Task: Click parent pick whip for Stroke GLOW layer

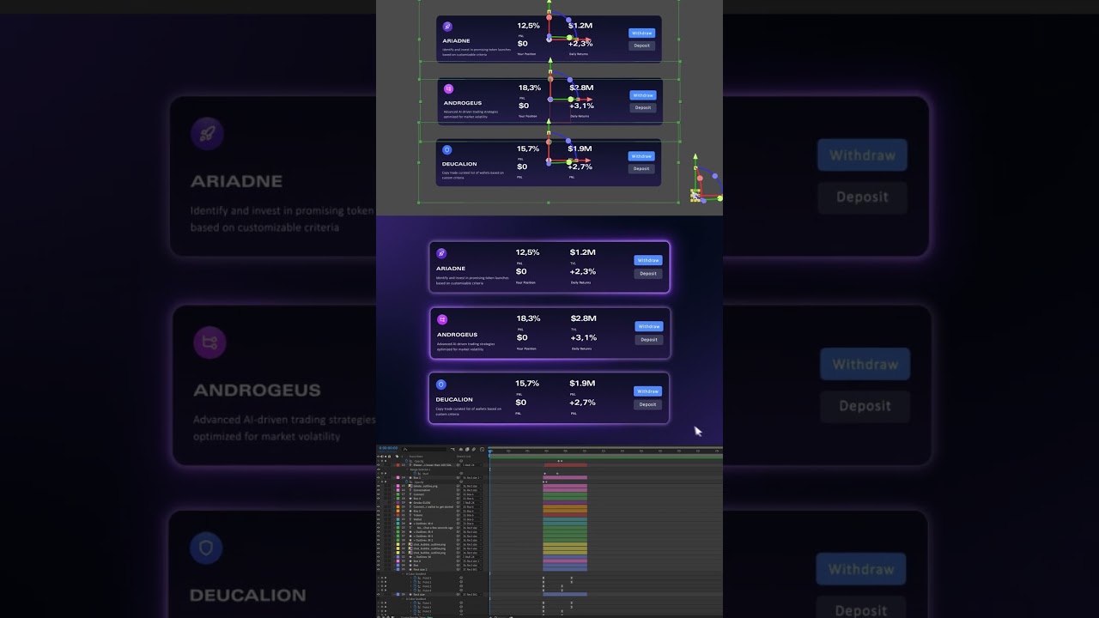Action: [458, 503]
